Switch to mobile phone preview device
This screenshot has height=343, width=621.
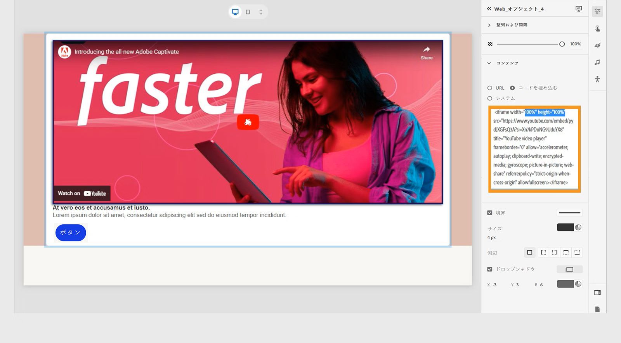(261, 12)
